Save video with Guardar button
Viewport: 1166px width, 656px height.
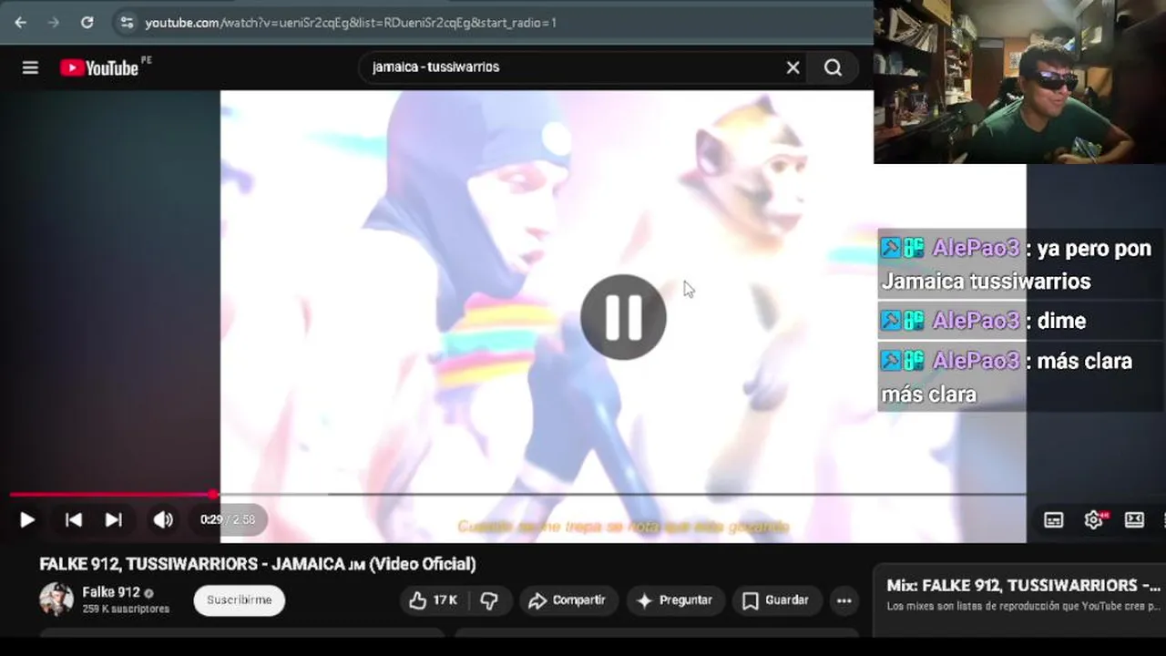(776, 600)
